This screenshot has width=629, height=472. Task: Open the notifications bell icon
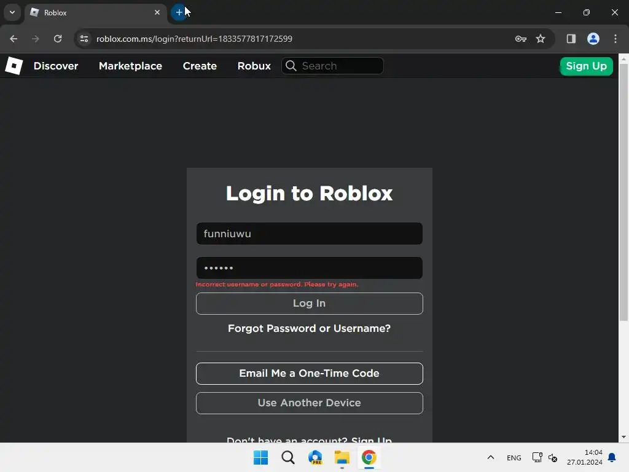[x=612, y=457]
